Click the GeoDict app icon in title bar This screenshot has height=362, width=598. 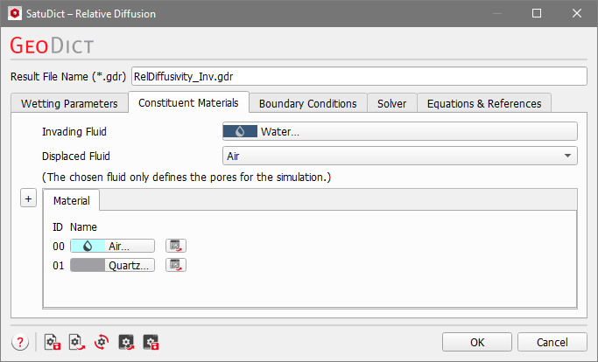pos(15,13)
